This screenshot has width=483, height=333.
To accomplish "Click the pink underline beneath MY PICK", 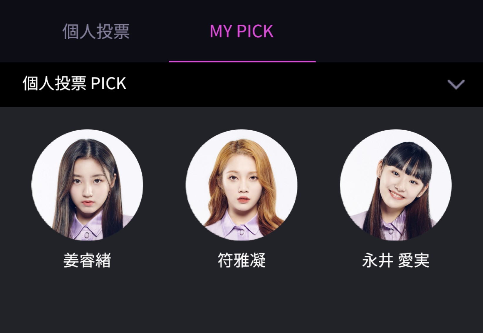I will [242, 61].
